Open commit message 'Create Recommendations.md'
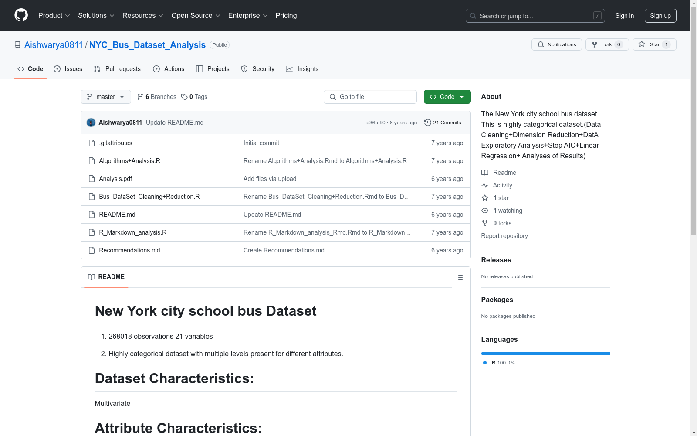 pyautogui.click(x=284, y=250)
